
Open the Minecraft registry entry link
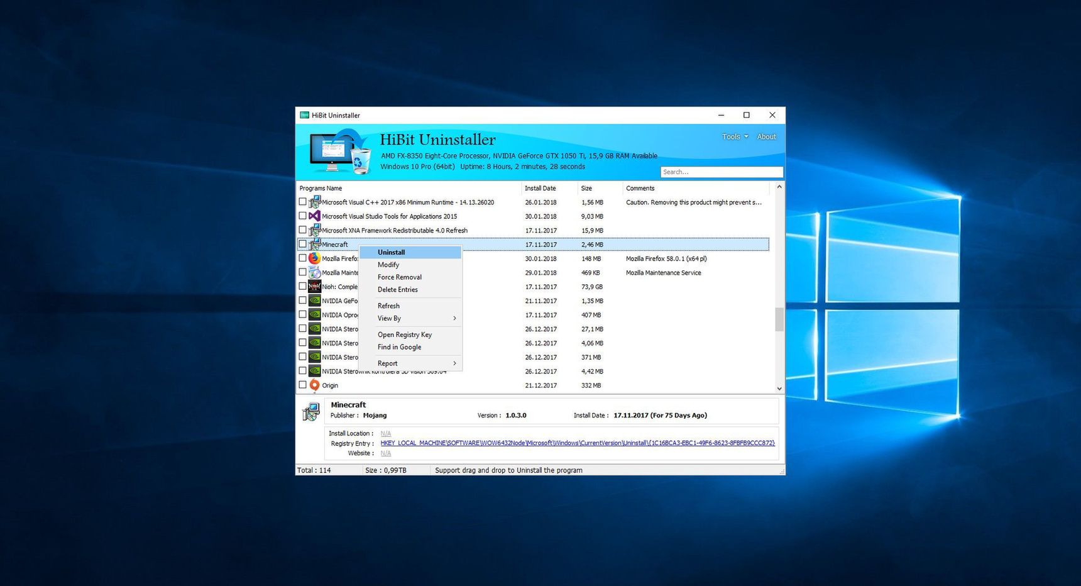click(578, 443)
